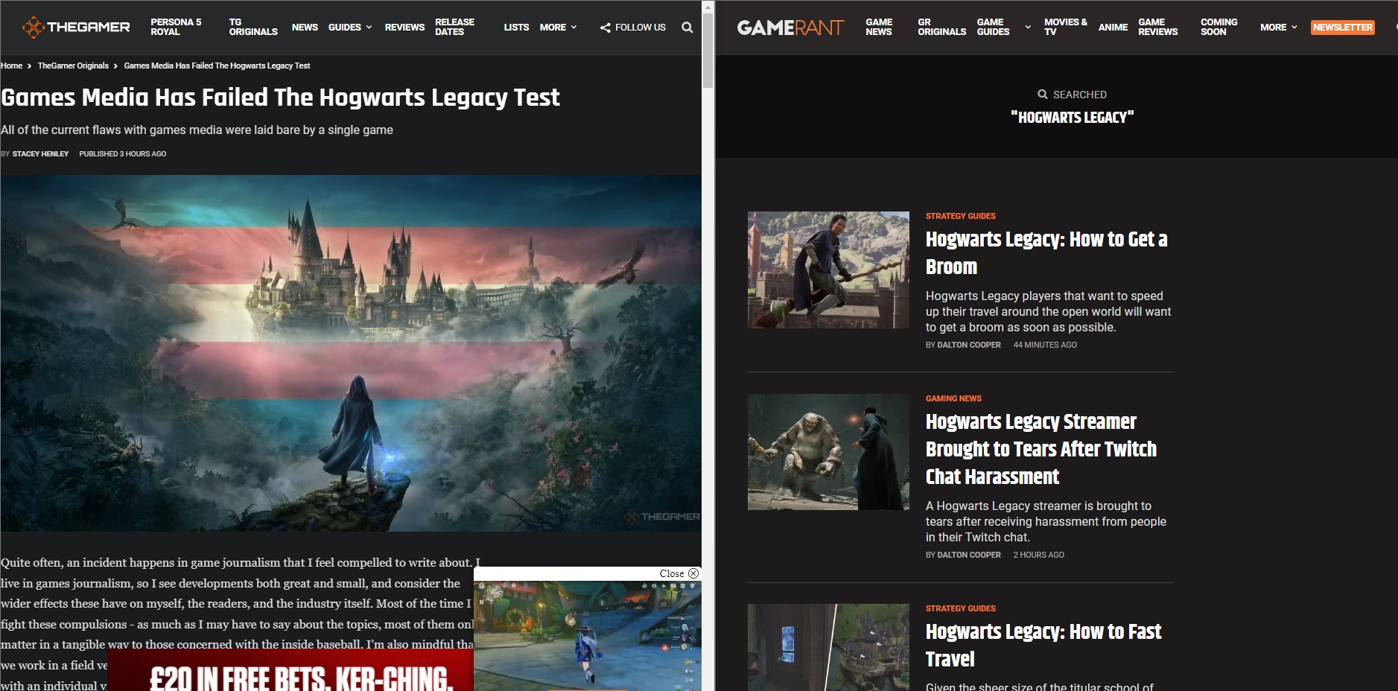Click troll fight article thumbnail
Screen dimensions: 1398x691
click(828, 452)
